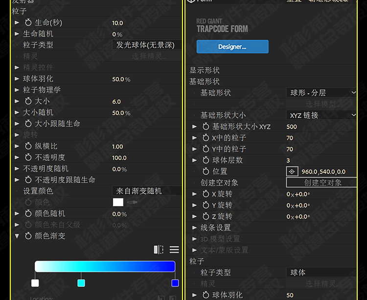Toggle stopwatch for 颜色随机

[x=28, y=214]
